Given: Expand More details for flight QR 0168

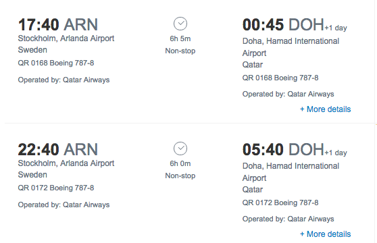Looking at the screenshot, I should pyautogui.click(x=325, y=109).
